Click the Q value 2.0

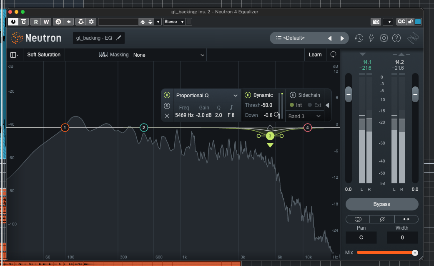point(218,115)
